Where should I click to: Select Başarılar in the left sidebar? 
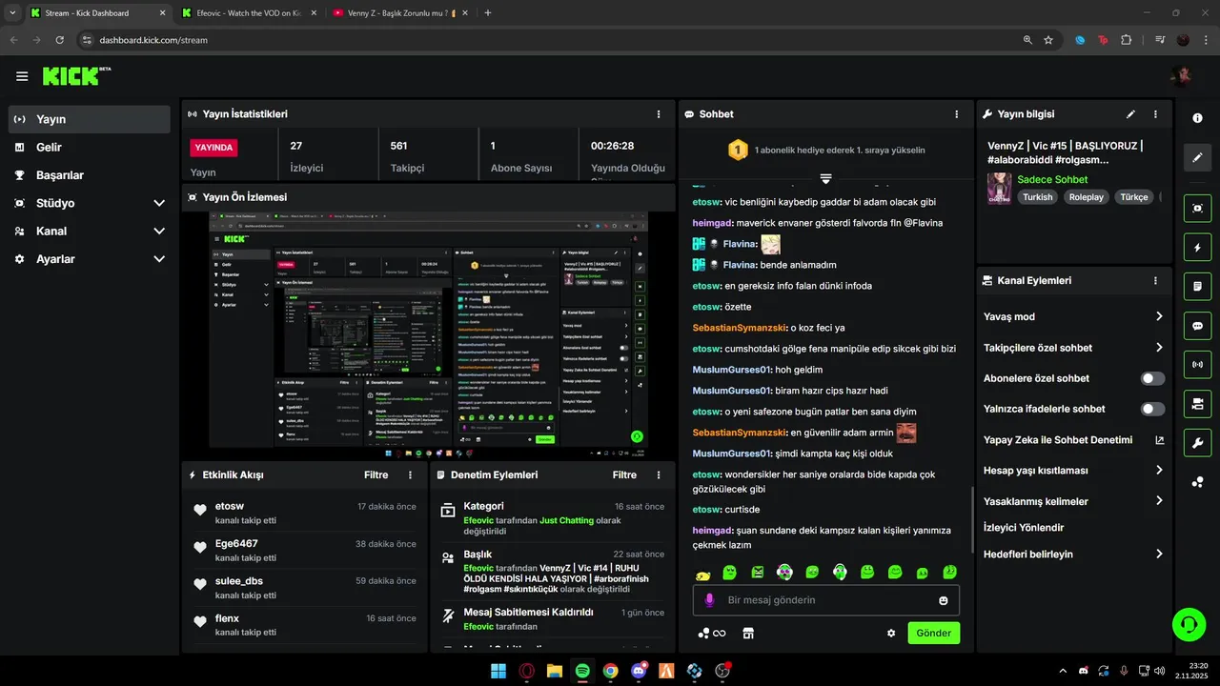point(90,175)
